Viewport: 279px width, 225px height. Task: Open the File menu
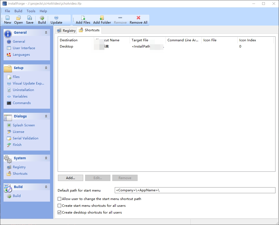(x=7, y=11)
